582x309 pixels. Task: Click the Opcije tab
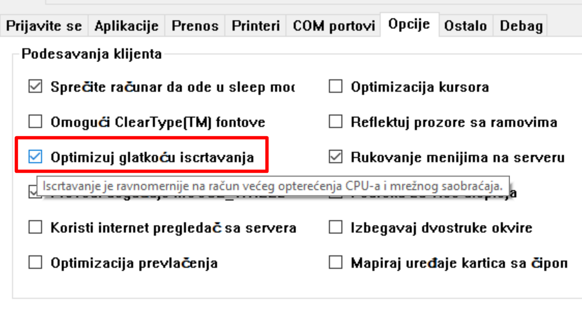point(409,24)
